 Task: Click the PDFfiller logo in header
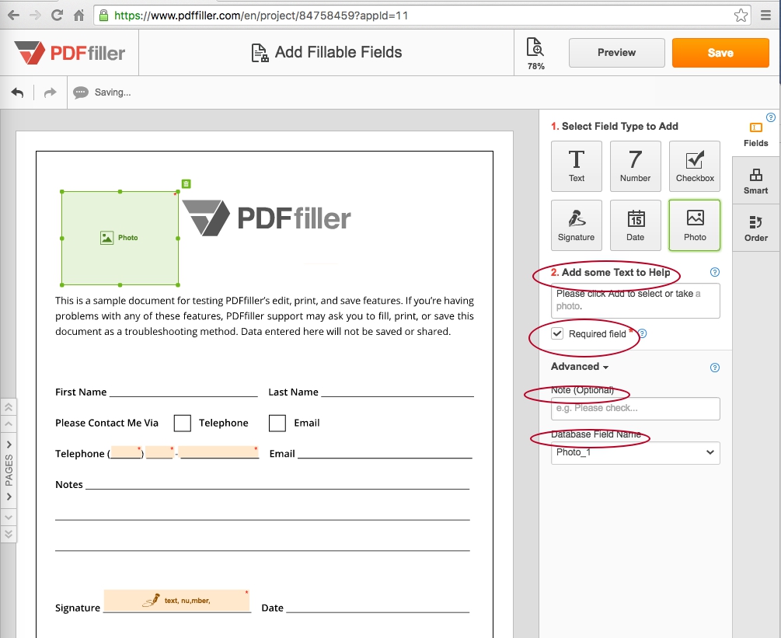(70, 53)
